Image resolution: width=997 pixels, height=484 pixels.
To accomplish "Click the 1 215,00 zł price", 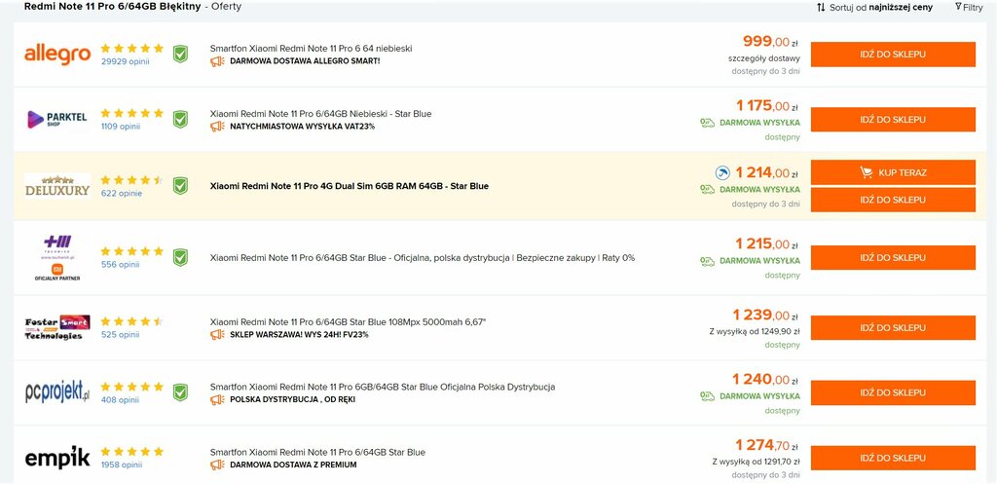I will 767,244.
